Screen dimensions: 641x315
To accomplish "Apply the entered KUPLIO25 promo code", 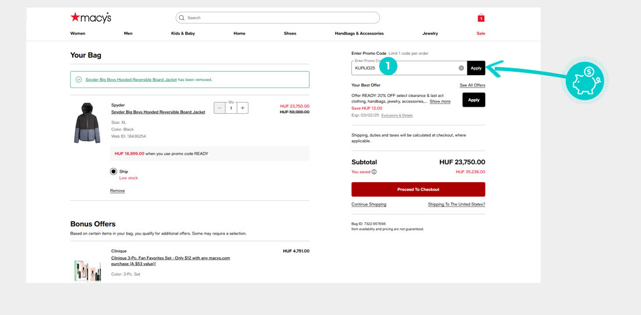I will coord(476,68).
